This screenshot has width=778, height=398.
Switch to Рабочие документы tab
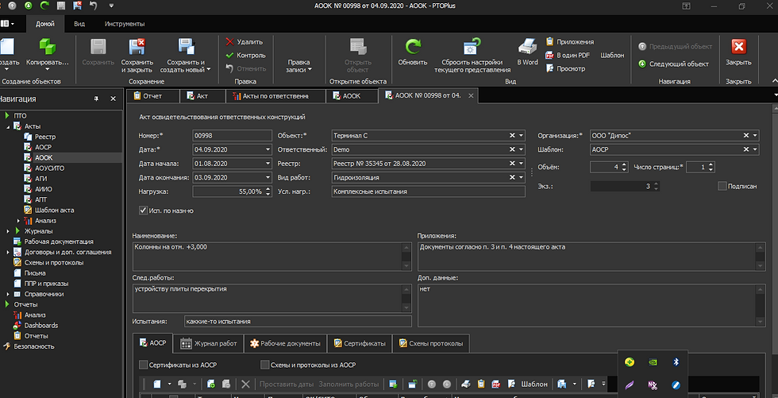(x=285, y=343)
